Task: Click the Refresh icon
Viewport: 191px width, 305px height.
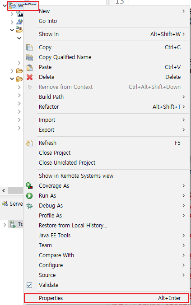Action: click(29, 143)
